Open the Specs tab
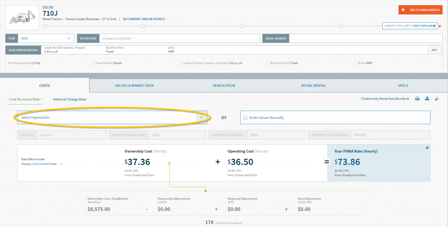Viewport: 448px width, 227px height. coord(403,86)
